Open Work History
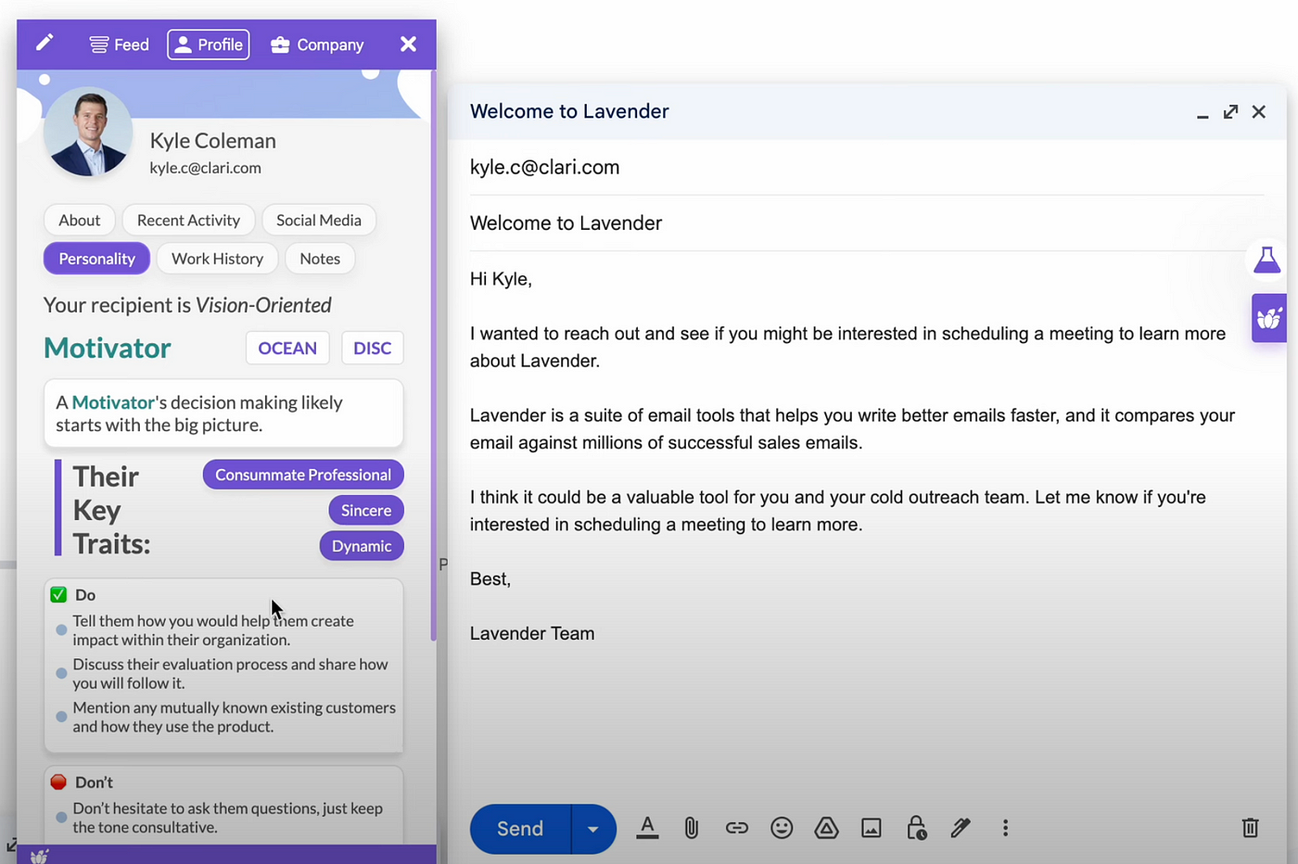1298x864 pixels. pos(217,259)
